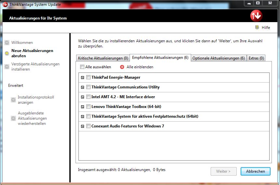The width and height of the screenshot is (280, 185).
Task: Click the arrow icon next to Verzögerte Aktualisierungen installieren
Action: click(x=7, y=67)
